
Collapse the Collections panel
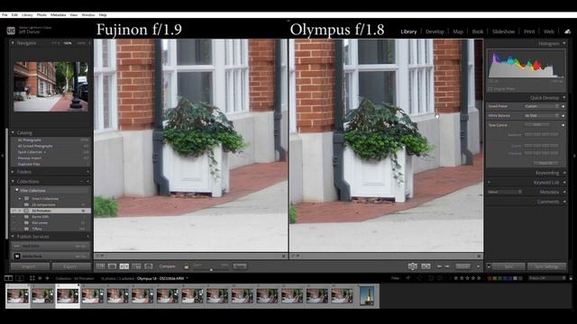(14, 182)
